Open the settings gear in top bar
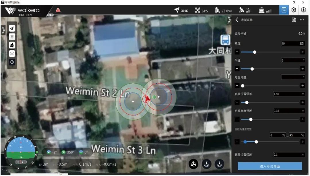Image resolution: width=310 pixels, height=176 pixels. (294, 10)
